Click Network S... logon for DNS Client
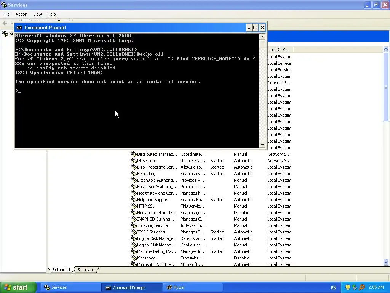This screenshot has width=390, height=293. [279, 161]
